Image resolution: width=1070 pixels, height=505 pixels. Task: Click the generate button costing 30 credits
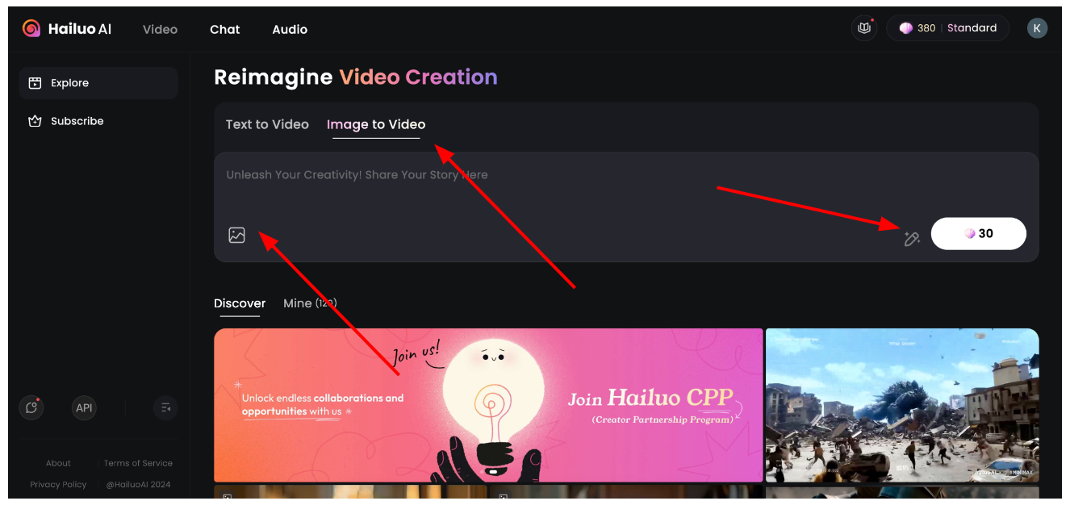point(979,234)
